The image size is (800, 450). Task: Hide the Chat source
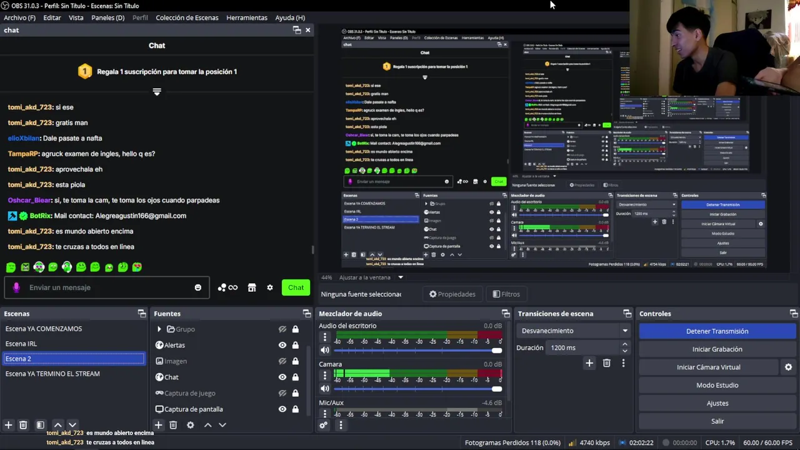[x=282, y=377]
